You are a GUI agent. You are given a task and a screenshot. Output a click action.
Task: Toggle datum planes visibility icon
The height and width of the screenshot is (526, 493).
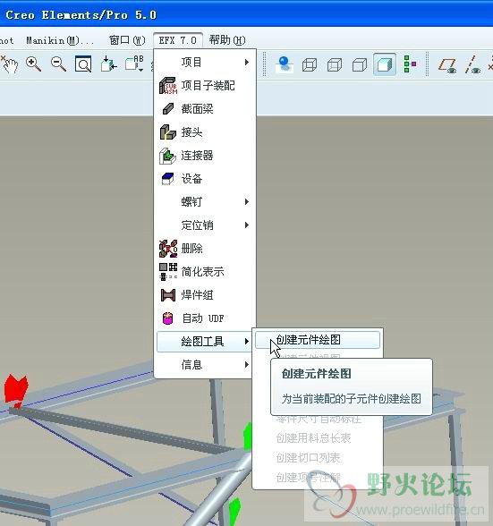coord(447,65)
